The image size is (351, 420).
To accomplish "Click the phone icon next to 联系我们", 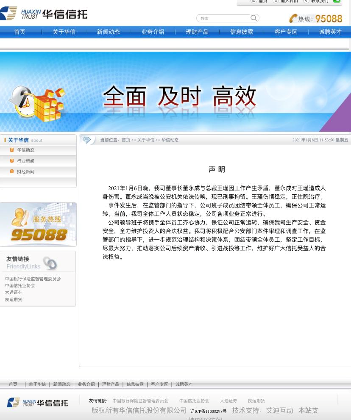I will [x=306, y=1].
